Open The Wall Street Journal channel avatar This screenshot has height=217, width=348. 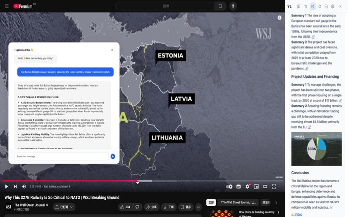coord(8,207)
